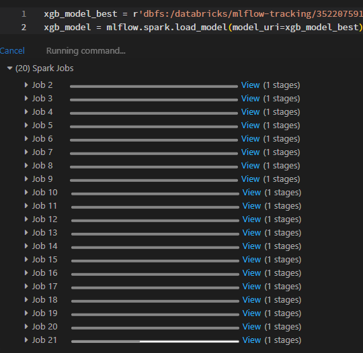363x353 pixels.
Task: Collapse the (20) Spark Jobs list
Action: coord(9,68)
